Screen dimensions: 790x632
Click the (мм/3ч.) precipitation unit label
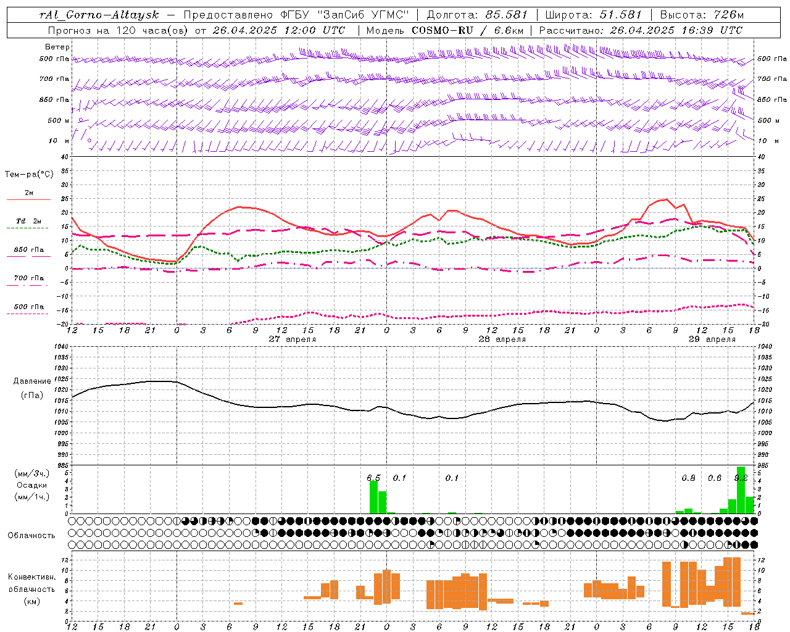[x=31, y=474]
